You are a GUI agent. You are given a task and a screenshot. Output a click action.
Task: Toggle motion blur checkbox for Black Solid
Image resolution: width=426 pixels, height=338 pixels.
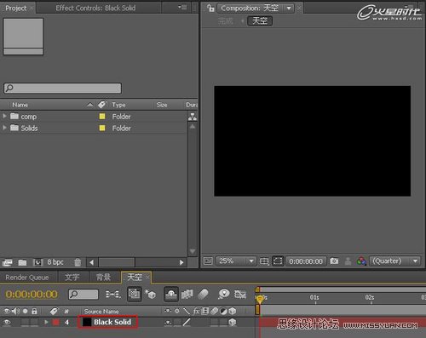click(214, 322)
